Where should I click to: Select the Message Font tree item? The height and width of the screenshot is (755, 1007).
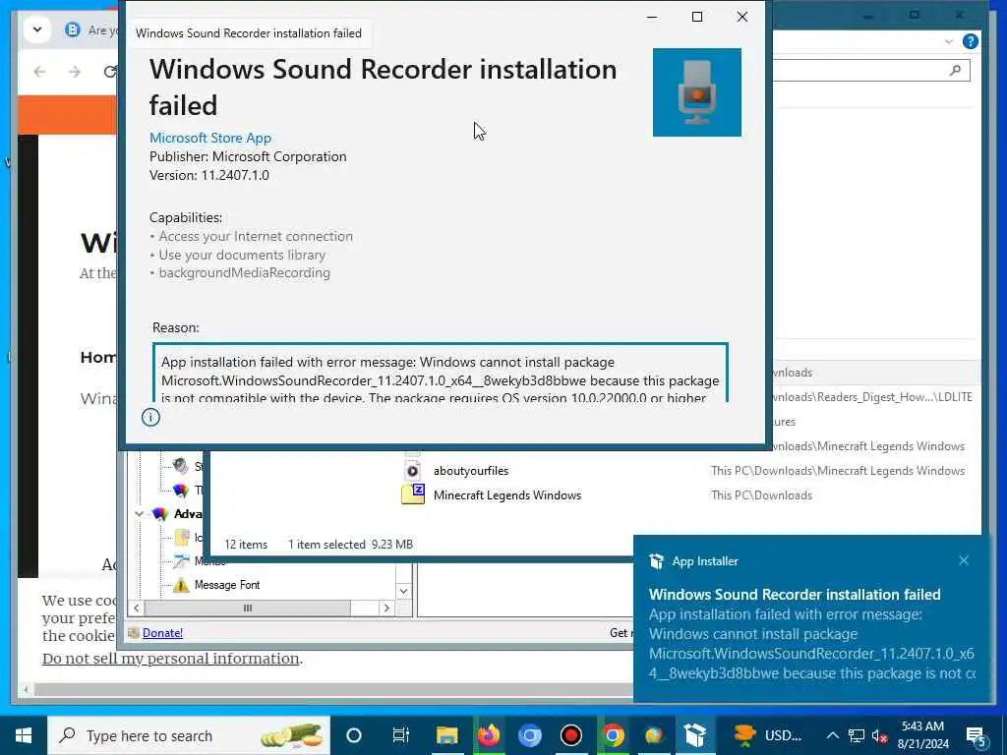pyautogui.click(x=227, y=585)
